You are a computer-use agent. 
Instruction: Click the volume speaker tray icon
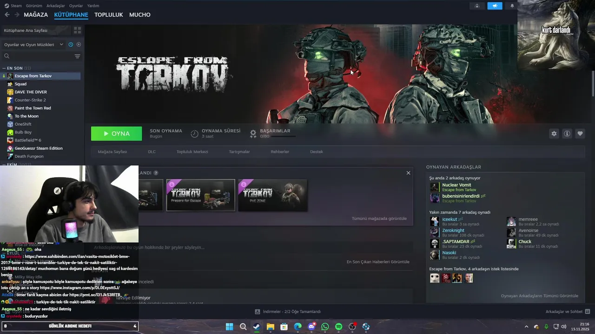tap(564, 327)
